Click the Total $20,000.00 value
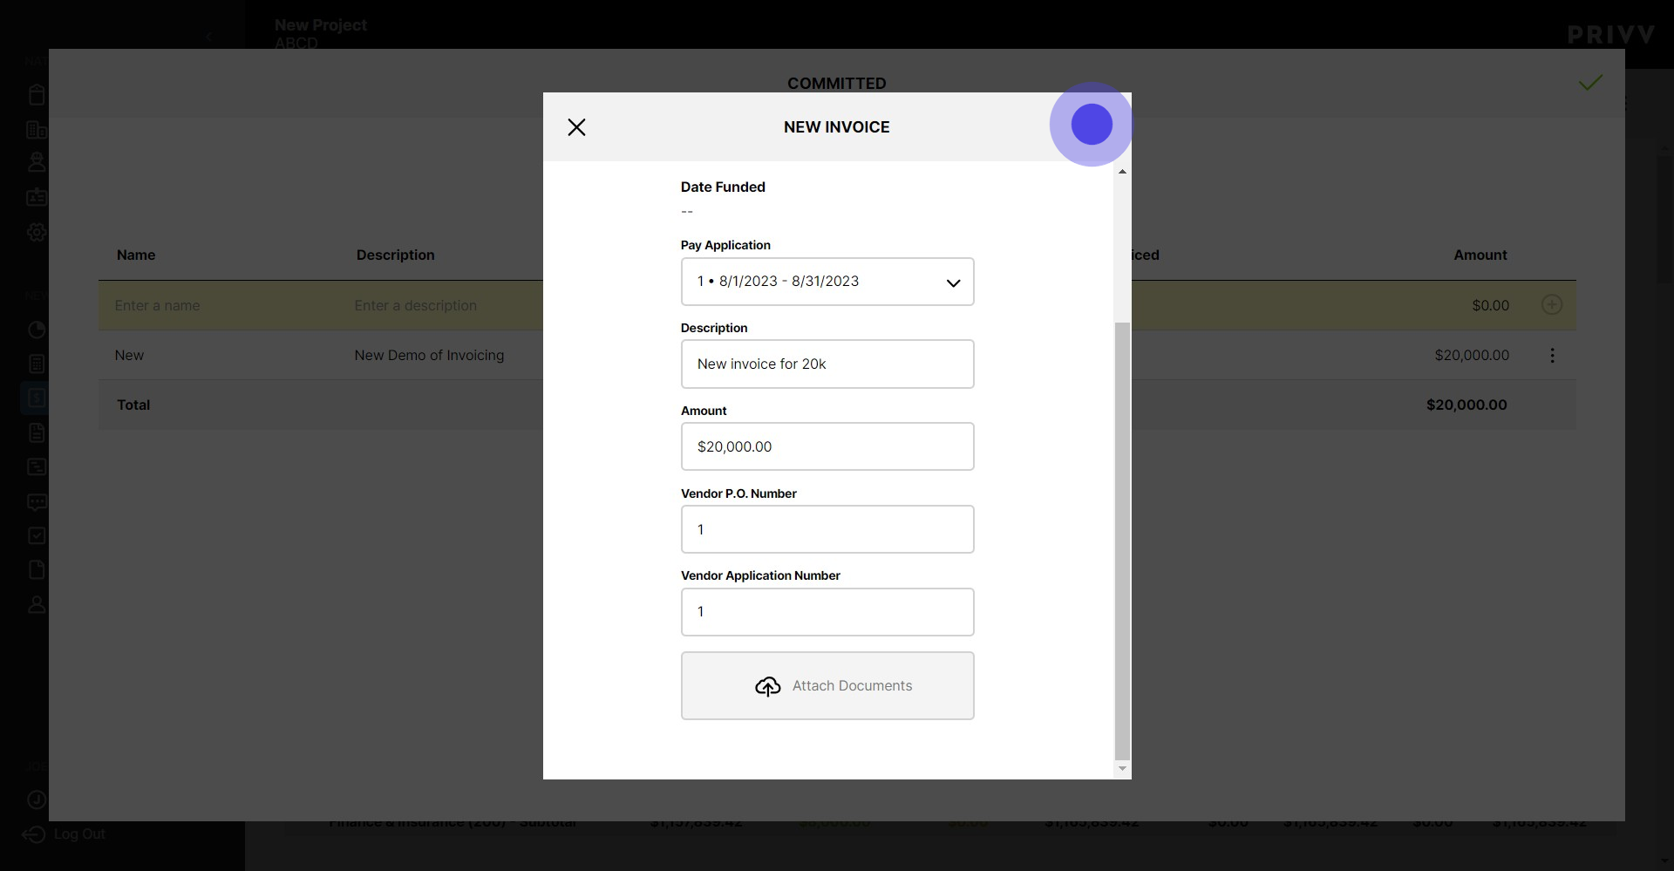This screenshot has width=1674, height=871. click(1466, 405)
